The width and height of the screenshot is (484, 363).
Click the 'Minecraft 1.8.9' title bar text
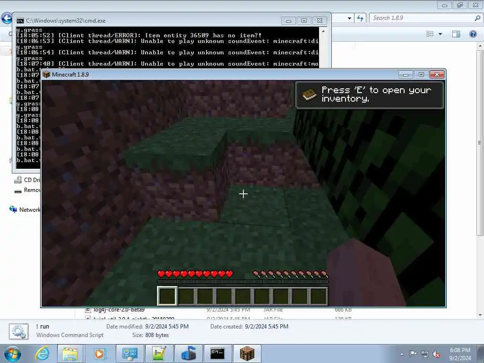coord(70,74)
